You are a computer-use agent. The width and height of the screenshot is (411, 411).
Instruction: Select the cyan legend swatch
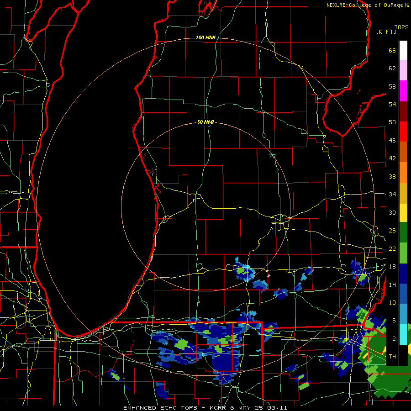[x=403, y=335]
